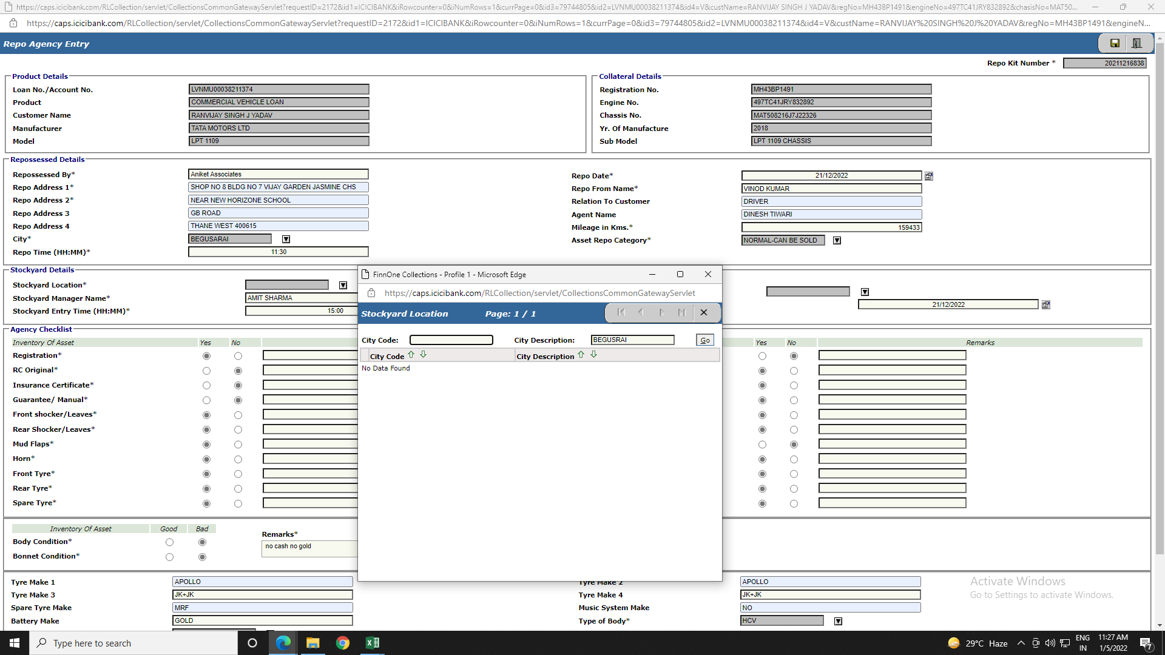Open the stockyard date calendar picker icon

(1045, 305)
